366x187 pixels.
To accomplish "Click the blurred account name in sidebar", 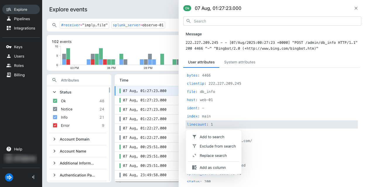I will click(20, 159).
